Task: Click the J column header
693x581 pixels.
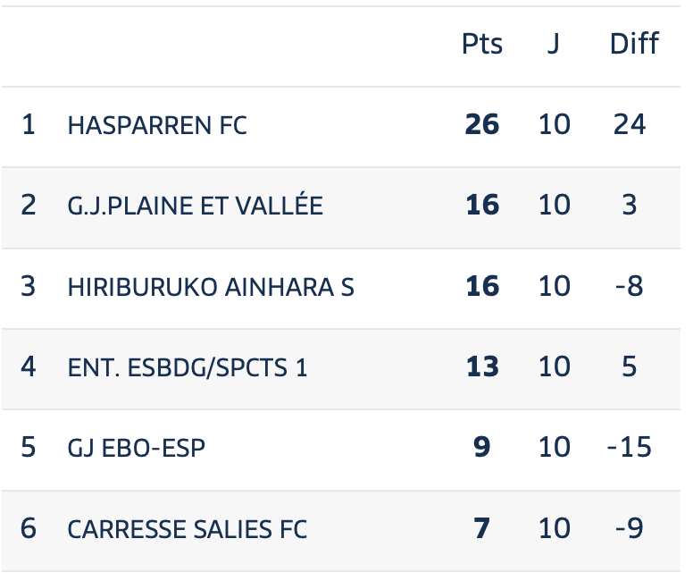Action: pyautogui.click(x=554, y=44)
